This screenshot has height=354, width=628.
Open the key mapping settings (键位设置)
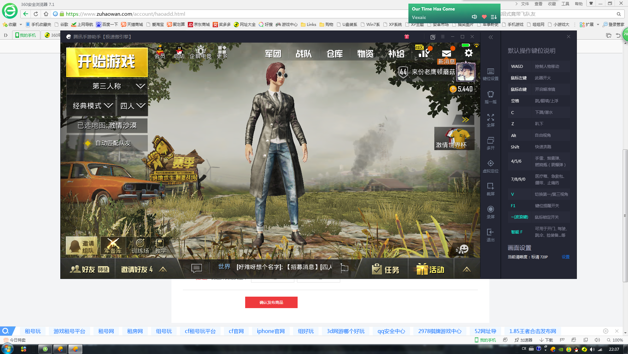(x=490, y=74)
